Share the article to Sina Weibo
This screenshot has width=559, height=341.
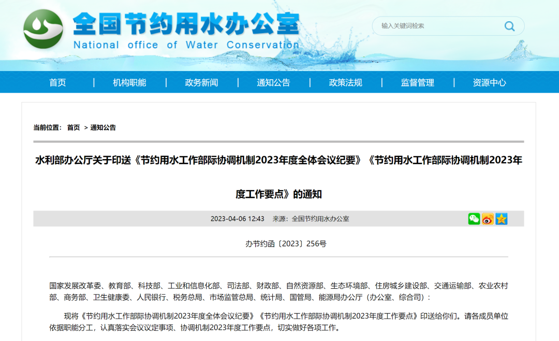(x=487, y=219)
